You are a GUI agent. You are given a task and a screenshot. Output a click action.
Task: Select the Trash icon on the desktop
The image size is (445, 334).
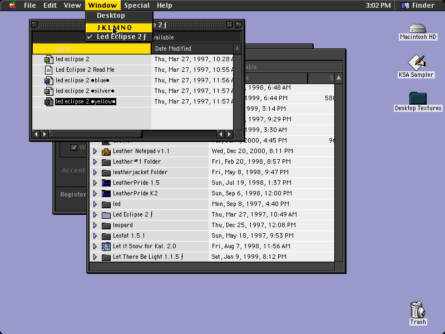tap(418, 310)
